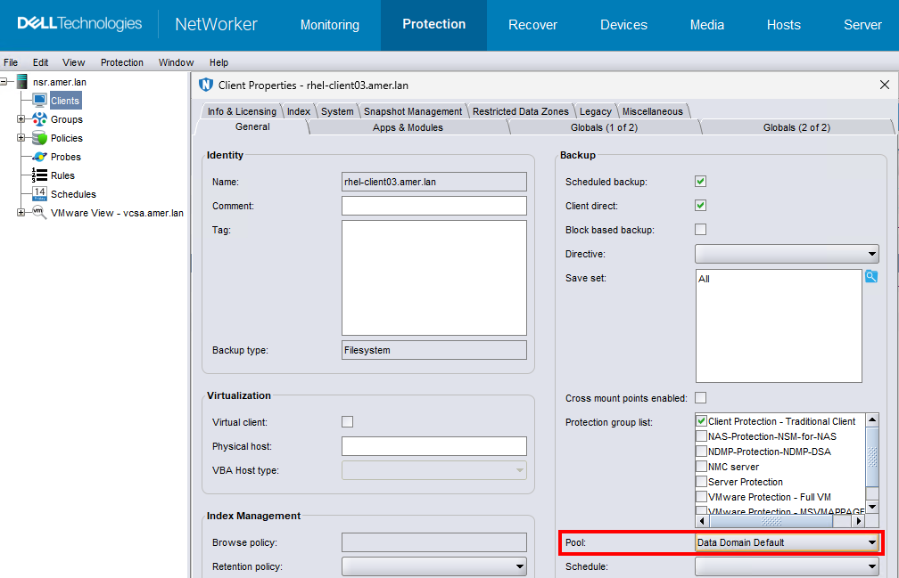This screenshot has height=578, width=899.
Task: Go to the Server section
Action: pos(862,25)
